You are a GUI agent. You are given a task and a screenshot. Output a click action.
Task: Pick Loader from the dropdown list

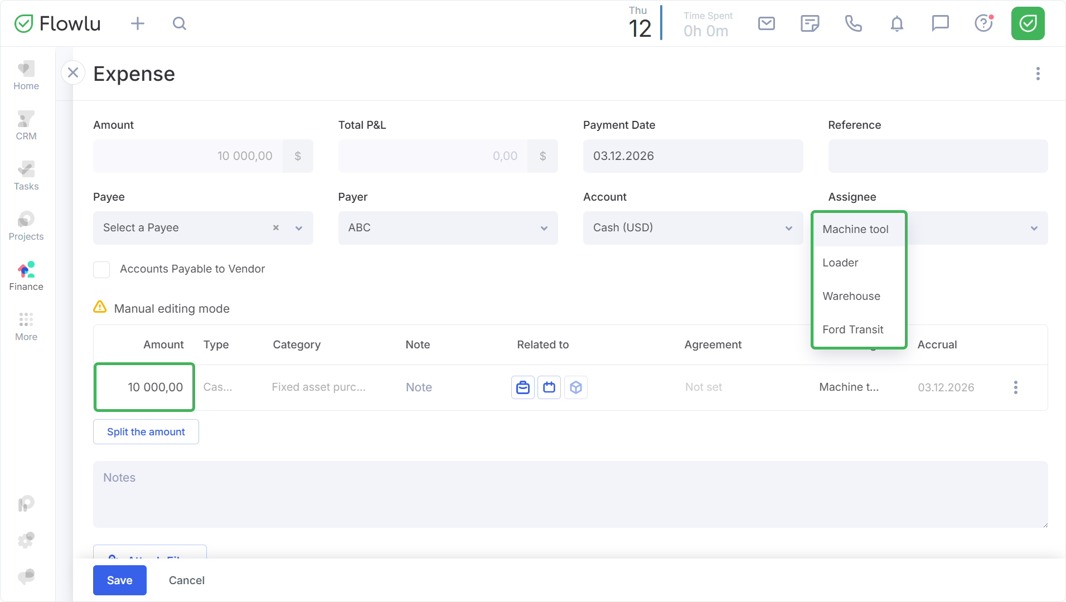pyautogui.click(x=840, y=263)
